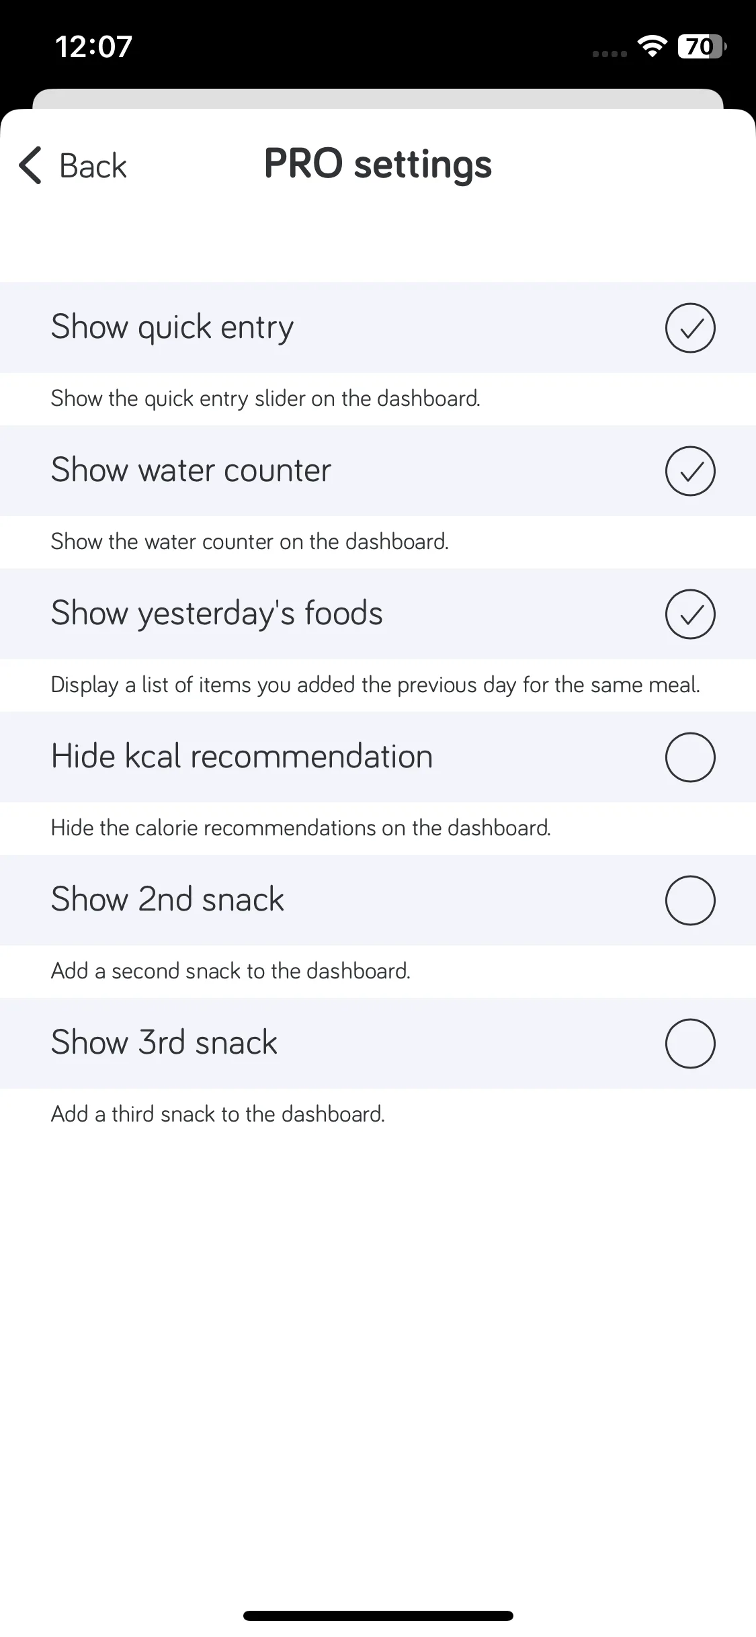Tap the Show 3rd snack label
Image resolution: width=756 pixels, height=1637 pixels.
coord(164,1042)
